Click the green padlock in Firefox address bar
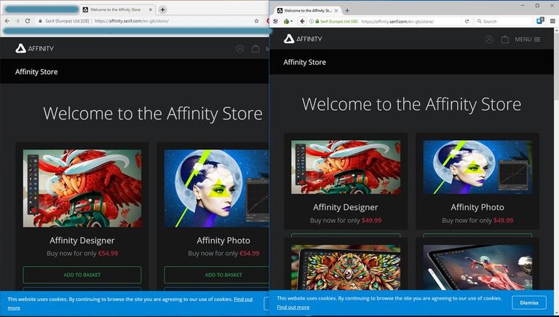Image resolution: width=559 pixels, height=317 pixels. 317,21
